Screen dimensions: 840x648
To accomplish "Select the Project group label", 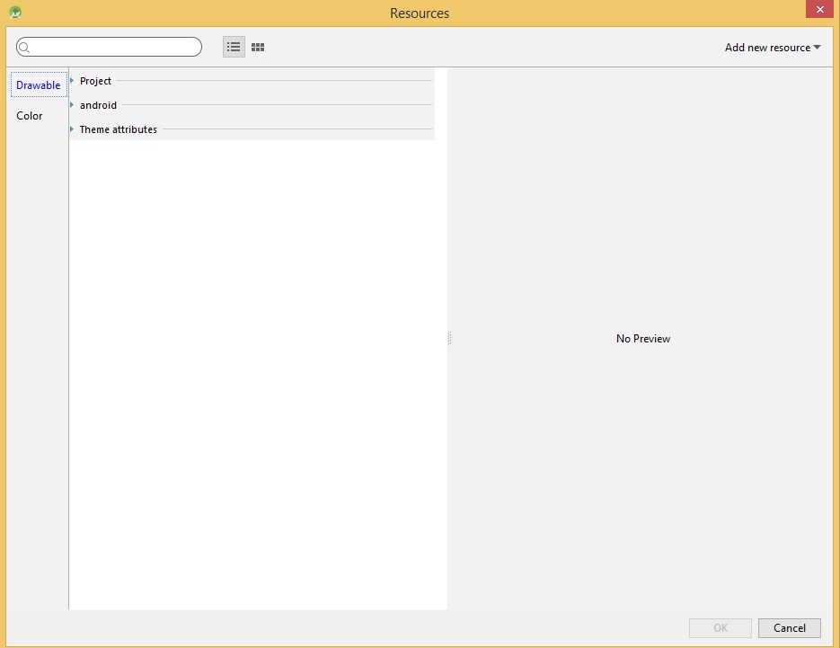I will tap(95, 81).
